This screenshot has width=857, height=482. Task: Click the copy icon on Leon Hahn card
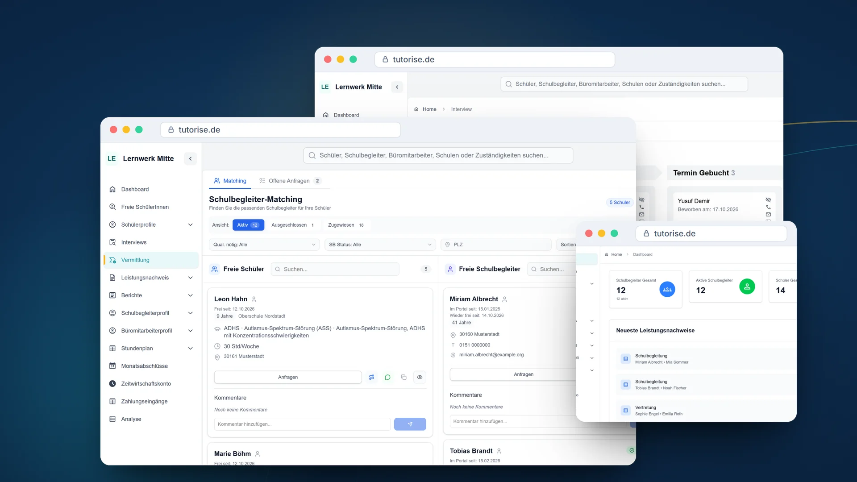click(x=404, y=377)
